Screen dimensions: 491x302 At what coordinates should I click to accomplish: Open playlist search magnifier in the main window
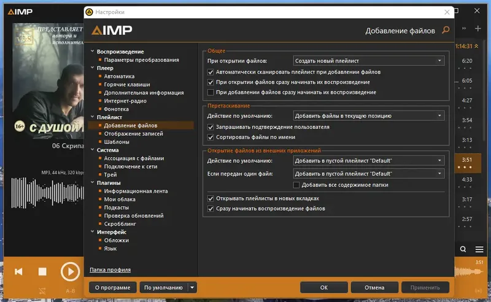(463, 249)
